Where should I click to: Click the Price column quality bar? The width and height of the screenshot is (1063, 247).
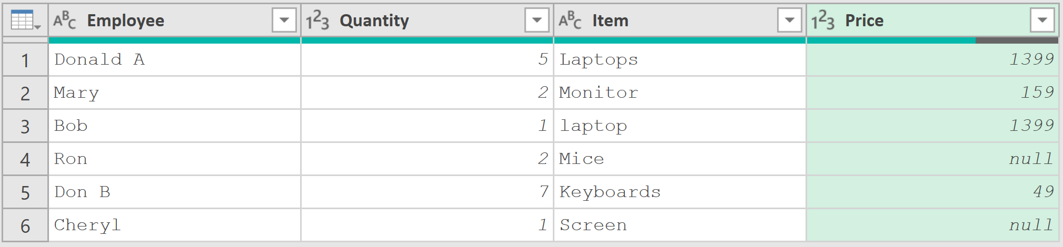click(x=932, y=40)
